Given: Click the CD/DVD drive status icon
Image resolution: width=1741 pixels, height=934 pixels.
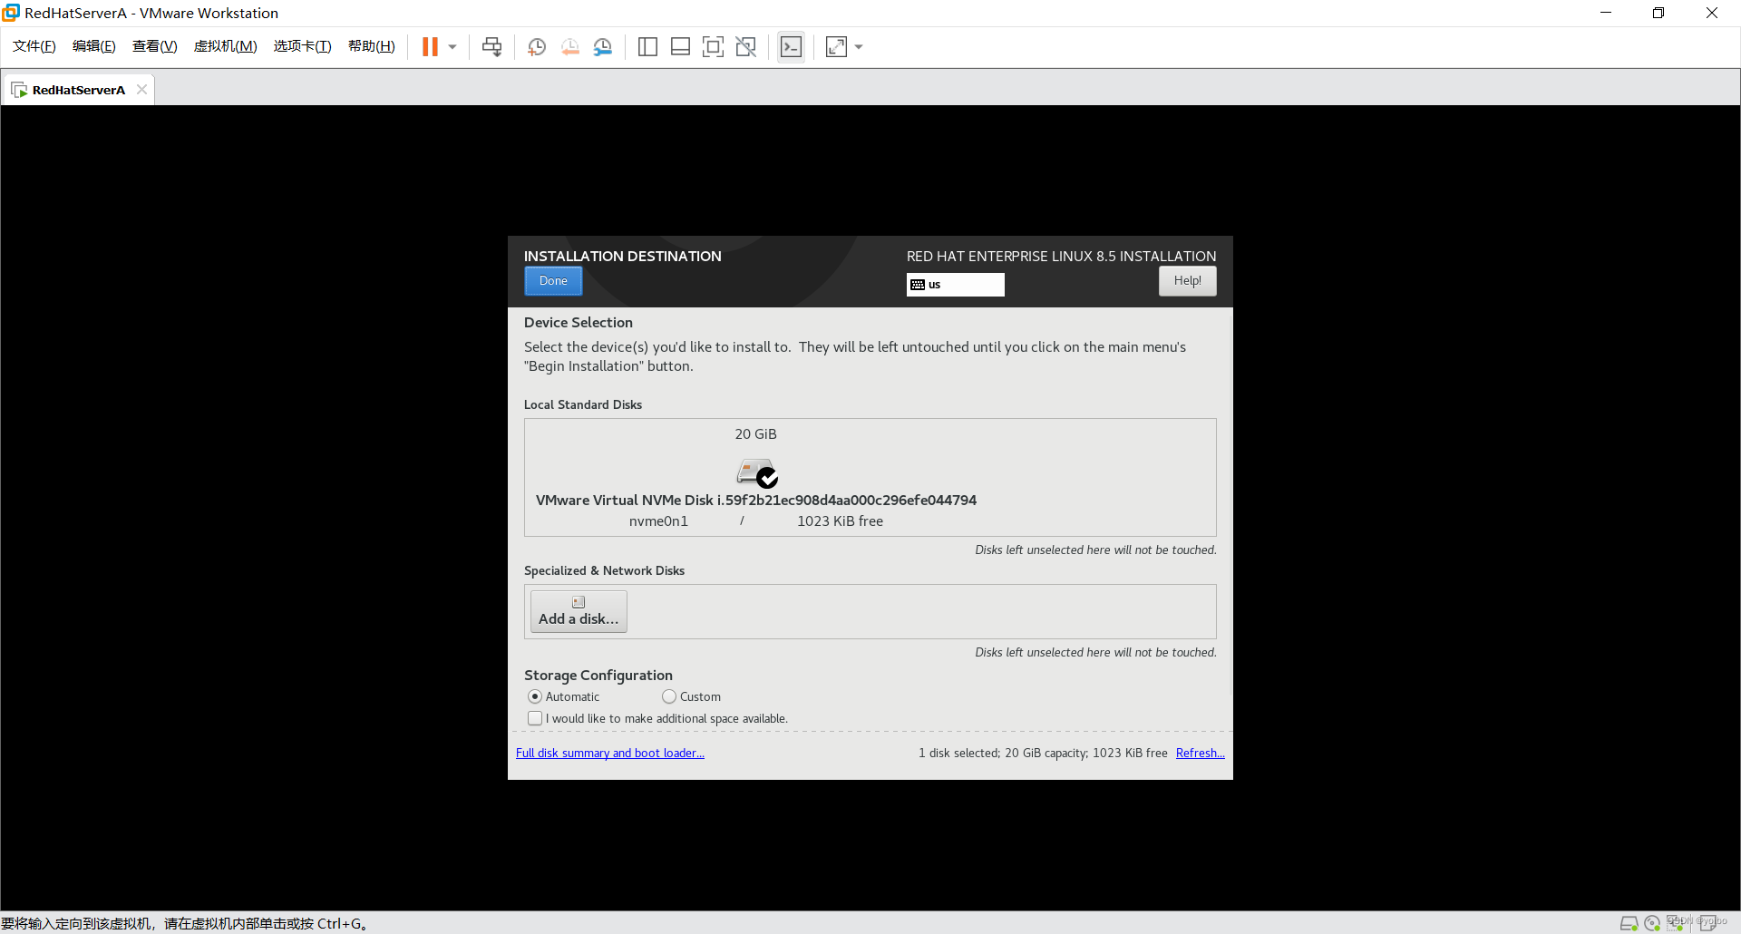Looking at the screenshot, I should pyautogui.click(x=1652, y=923).
